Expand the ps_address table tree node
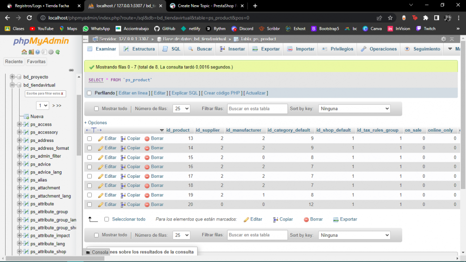The width and height of the screenshot is (466, 262). tap(20, 141)
